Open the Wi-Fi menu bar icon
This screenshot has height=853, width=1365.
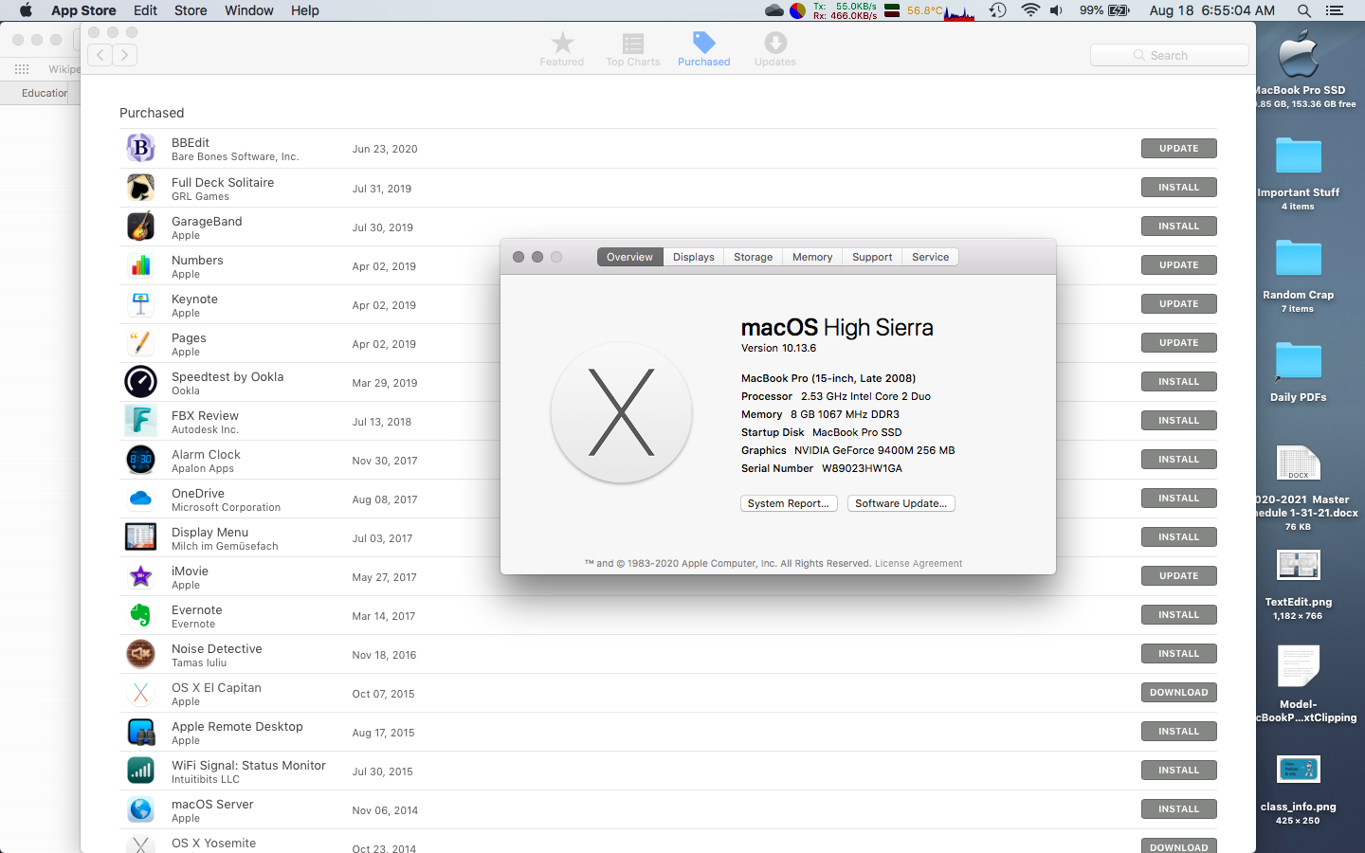coord(1030,10)
